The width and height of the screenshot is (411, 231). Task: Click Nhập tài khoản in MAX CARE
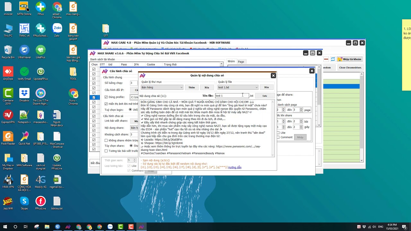350,59
